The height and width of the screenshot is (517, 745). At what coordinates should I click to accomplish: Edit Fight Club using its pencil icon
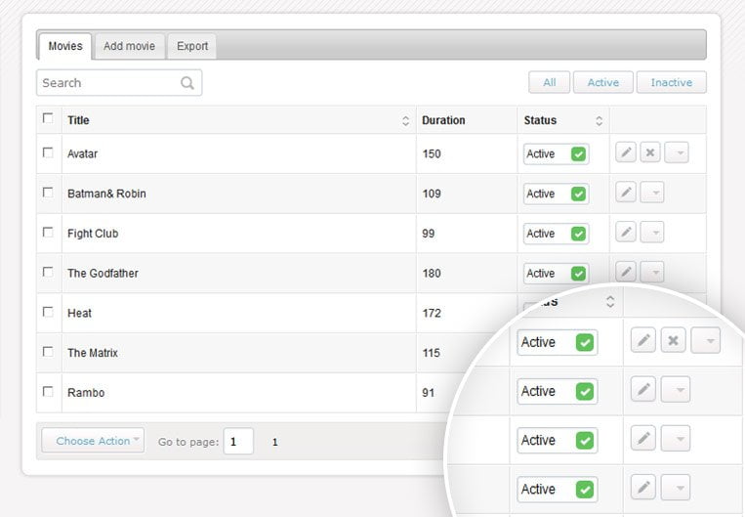pos(626,233)
